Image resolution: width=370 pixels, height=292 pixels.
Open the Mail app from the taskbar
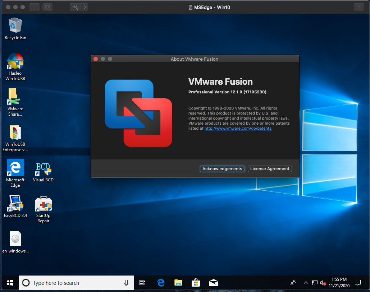click(214, 283)
